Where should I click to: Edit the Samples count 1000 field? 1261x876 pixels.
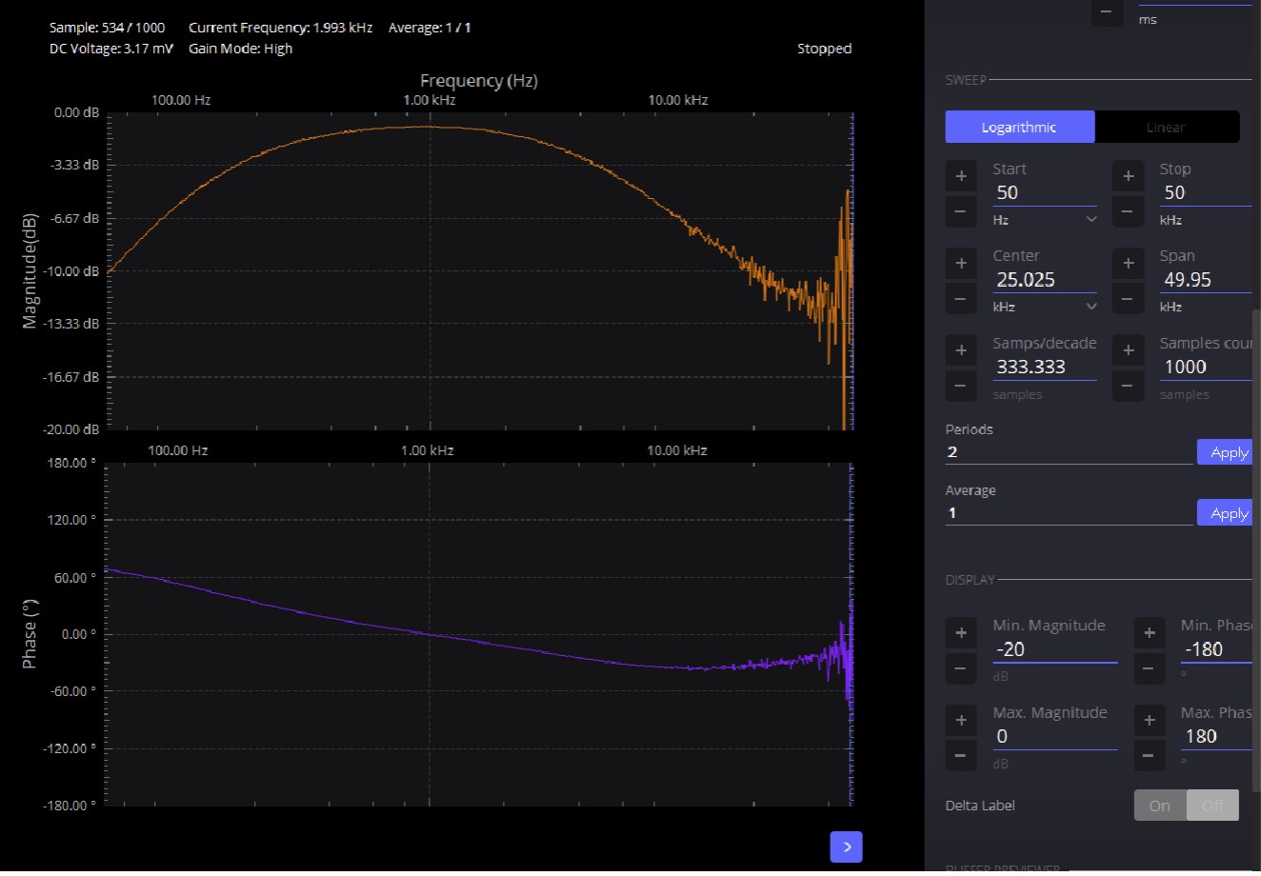click(x=1206, y=367)
